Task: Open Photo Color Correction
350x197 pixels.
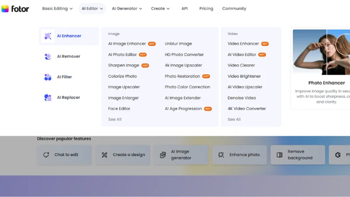Action: pyautogui.click(x=187, y=87)
